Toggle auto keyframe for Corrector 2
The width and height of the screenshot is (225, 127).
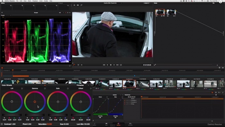(125, 102)
